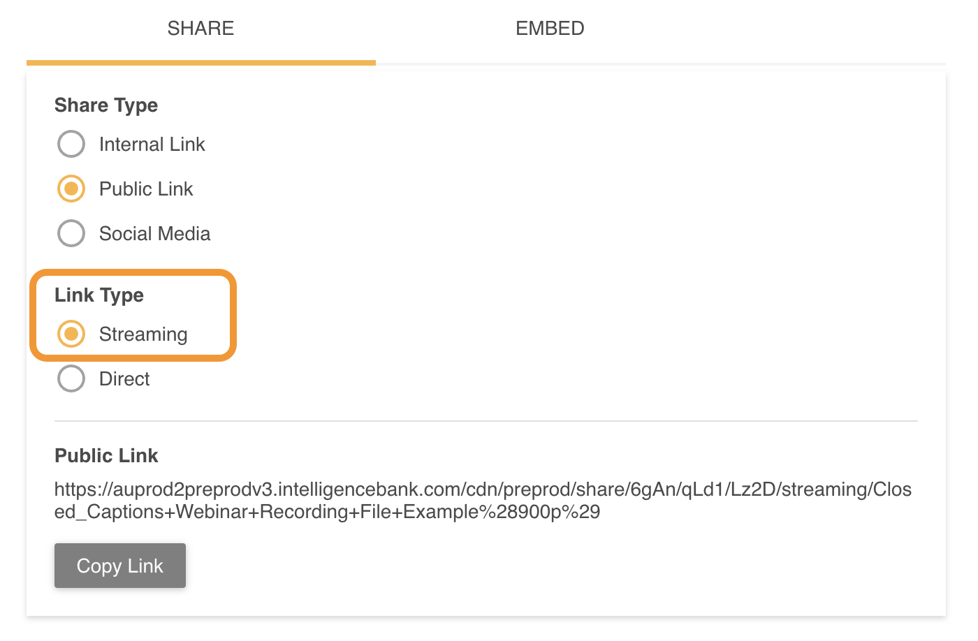Click the 'Direct' option label text
Viewport: 978px width, 641px height.
pos(124,379)
